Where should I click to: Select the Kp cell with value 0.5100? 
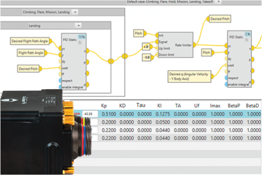(109, 114)
